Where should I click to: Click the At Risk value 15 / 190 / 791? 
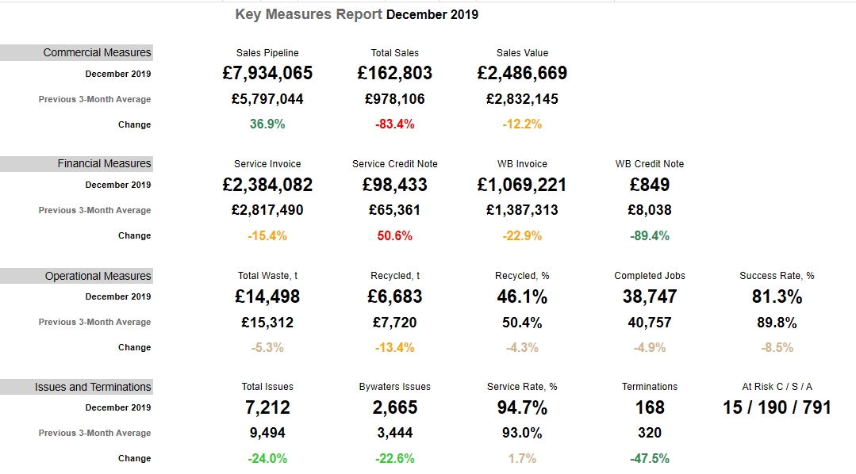[777, 407]
